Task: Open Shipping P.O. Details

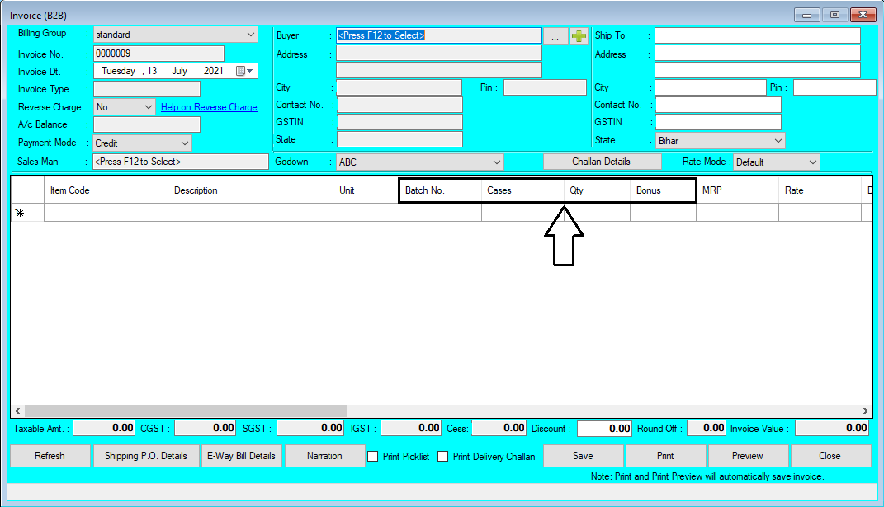Action: (146, 456)
